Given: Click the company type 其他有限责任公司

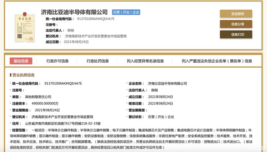Looking at the screenshot, I should pyautogui.click(x=38, y=97).
